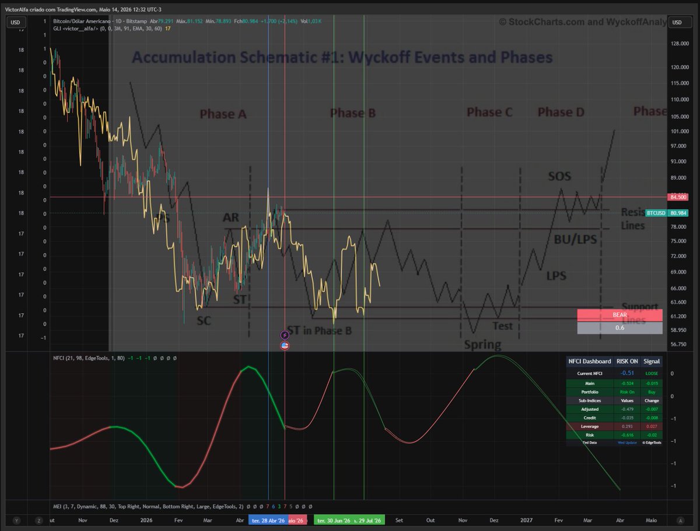Click the US flag economic event icon
Screen dimensions: 700x531
tap(285, 345)
